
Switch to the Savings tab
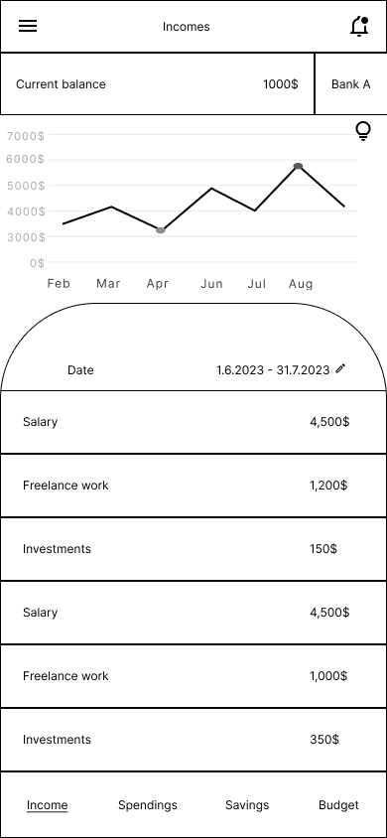(x=247, y=805)
